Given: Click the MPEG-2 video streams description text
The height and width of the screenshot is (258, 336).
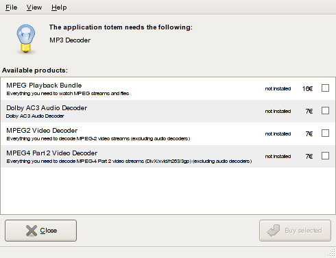Looking at the screenshot, I should coord(98,139).
